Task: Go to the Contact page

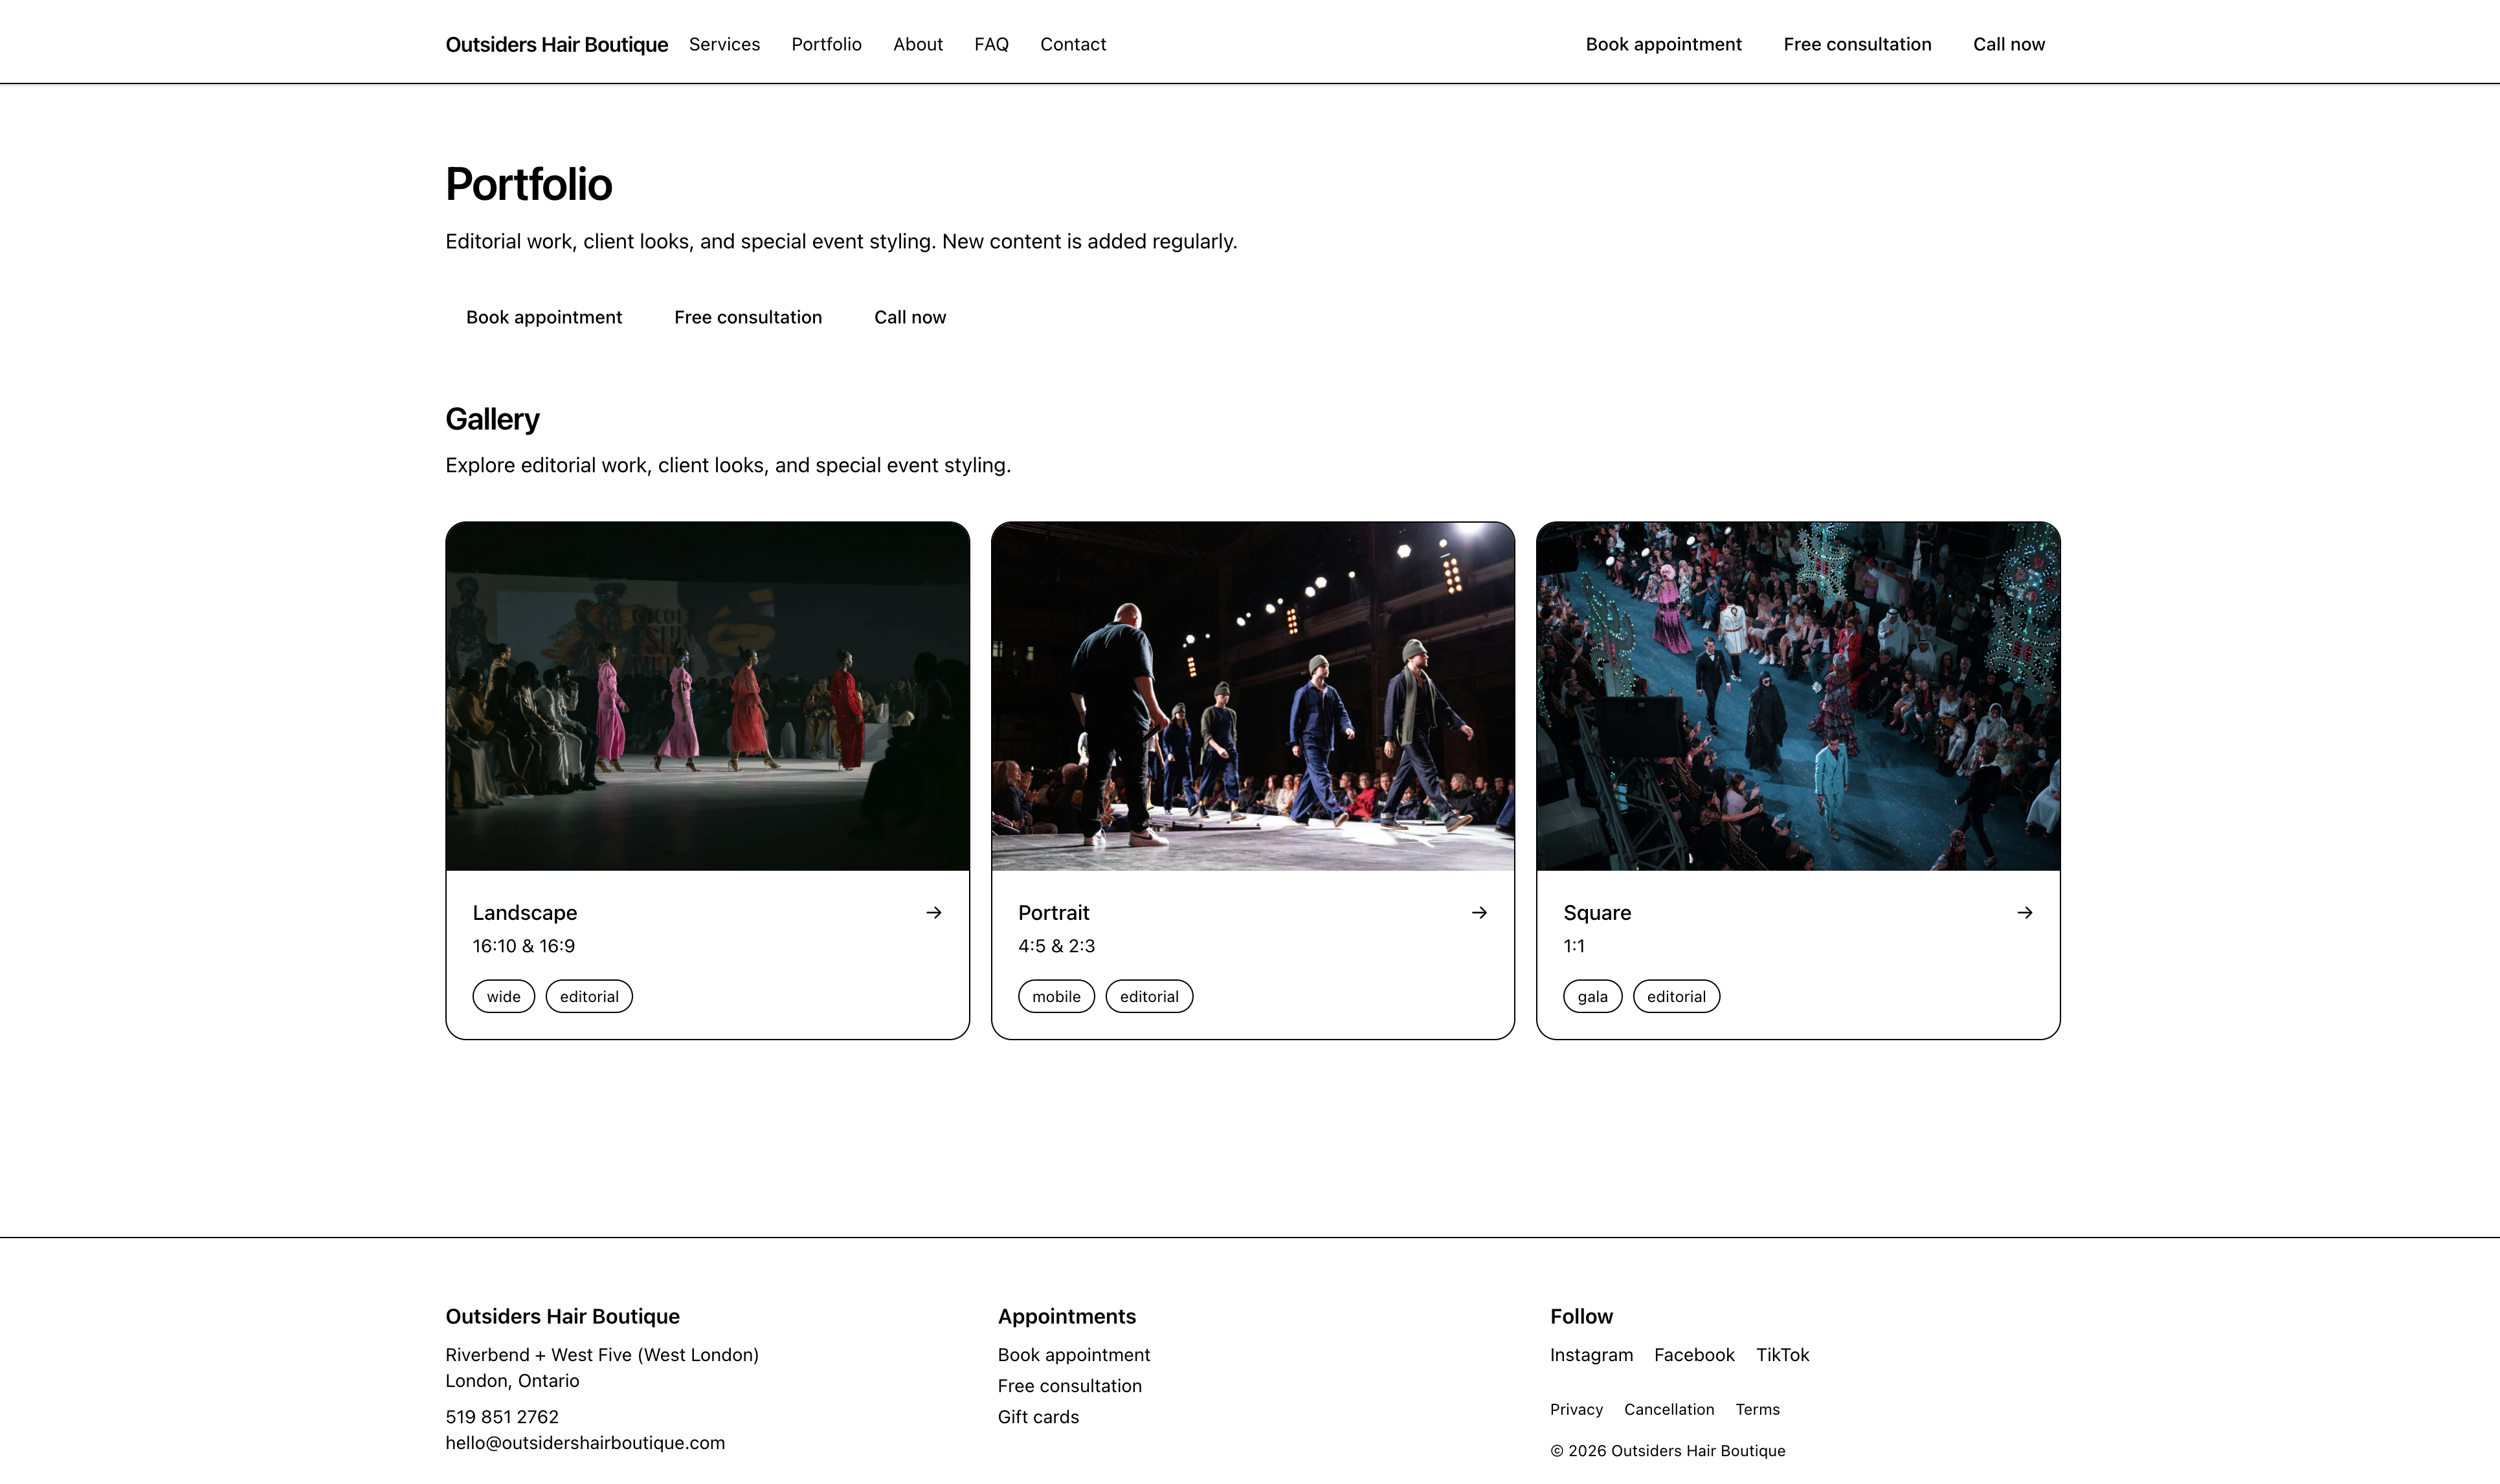Action: tap(1073, 44)
